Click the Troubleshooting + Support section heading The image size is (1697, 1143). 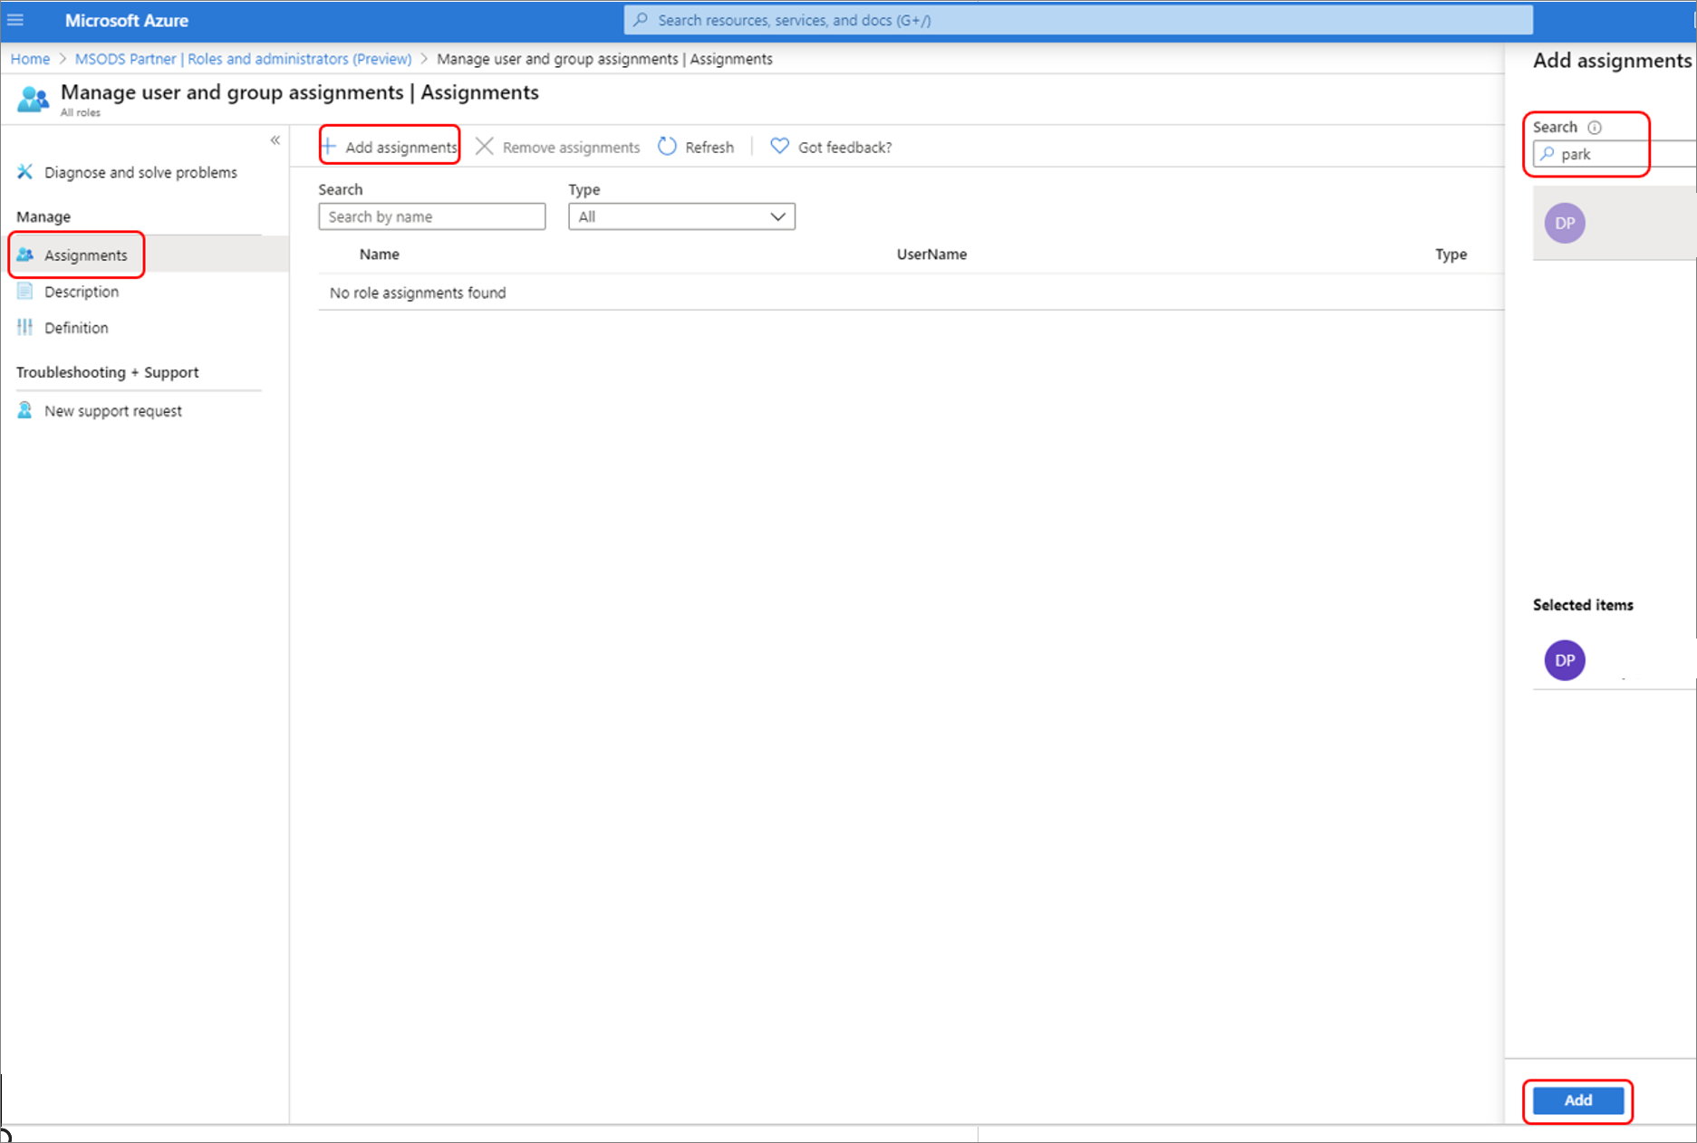coord(107,372)
